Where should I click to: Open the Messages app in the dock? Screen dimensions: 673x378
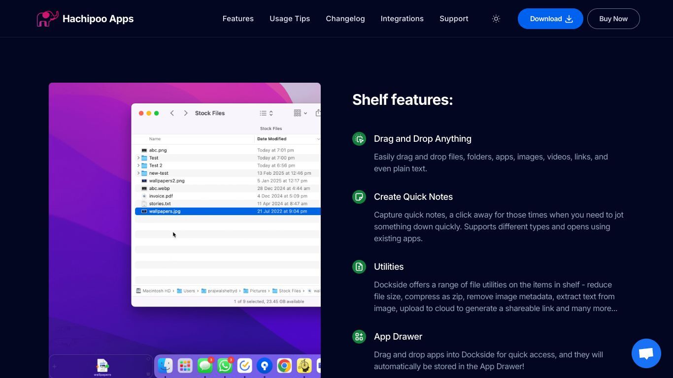coord(205,366)
